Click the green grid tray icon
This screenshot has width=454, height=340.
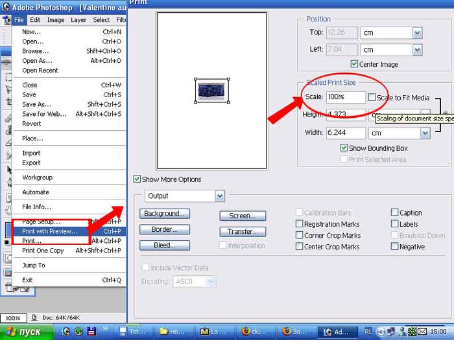click(x=412, y=332)
